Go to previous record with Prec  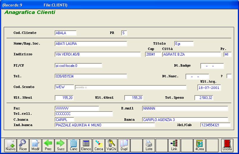(48, 145)
